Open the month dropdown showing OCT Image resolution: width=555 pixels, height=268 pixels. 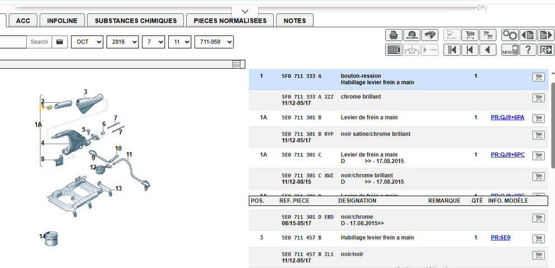87,42
